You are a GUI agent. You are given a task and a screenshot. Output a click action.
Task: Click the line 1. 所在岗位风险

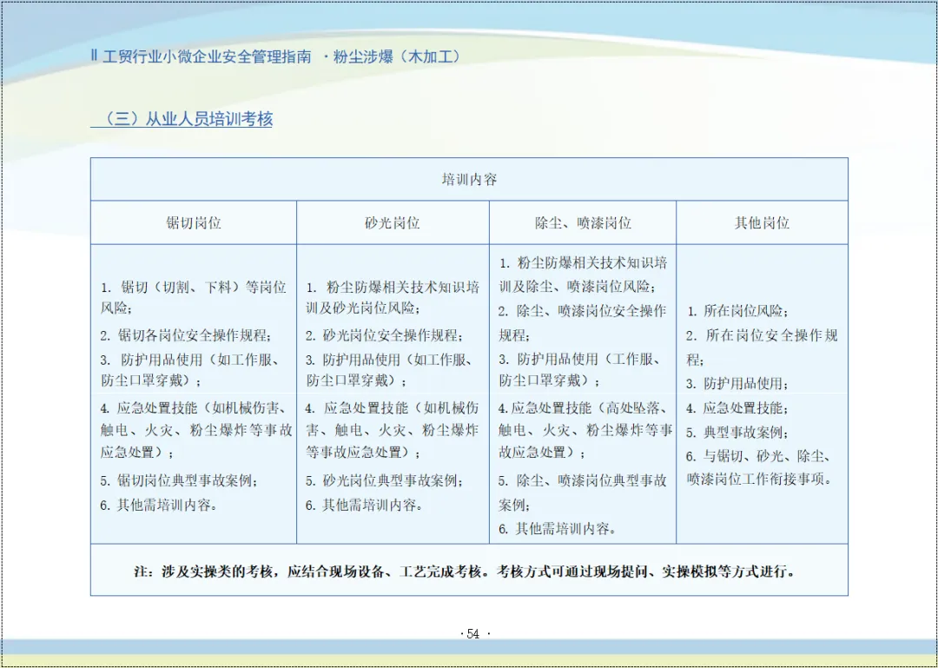pyautogui.click(x=737, y=311)
